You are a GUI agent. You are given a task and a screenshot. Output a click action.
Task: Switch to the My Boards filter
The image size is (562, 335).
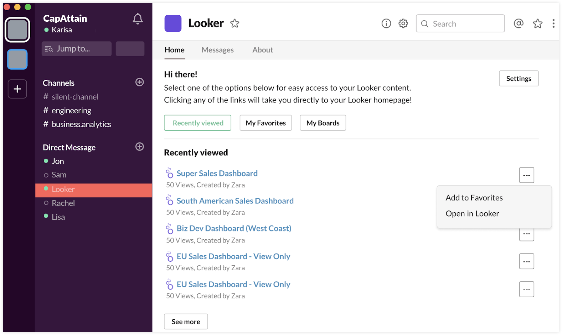pyautogui.click(x=323, y=123)
